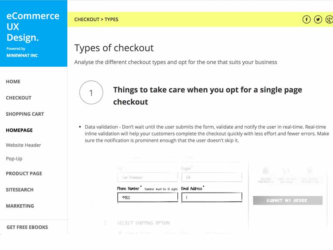Image resolution: width=333 pixels, height=250 pixels.
Task: Share the article via the Facebook icon
Action: click(x=306, y=20)
